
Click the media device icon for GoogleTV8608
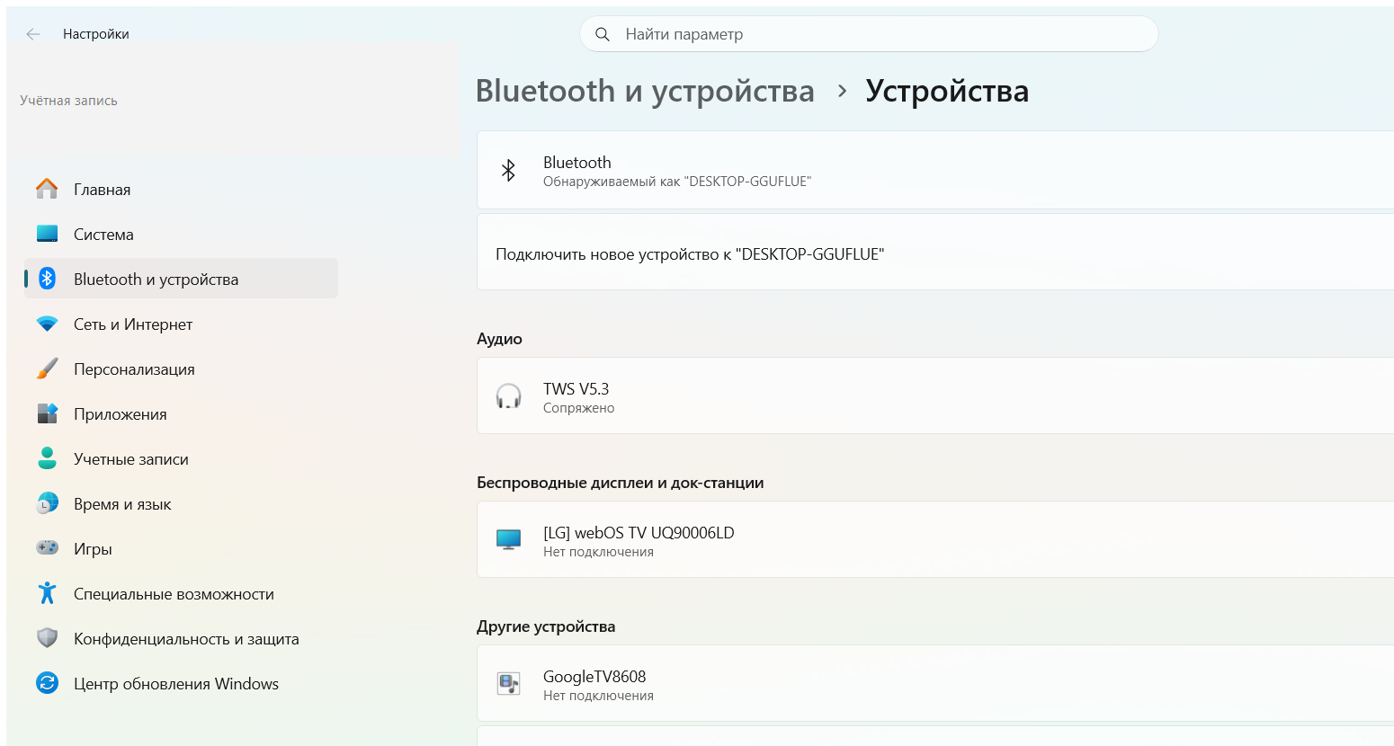coord(508,684)
